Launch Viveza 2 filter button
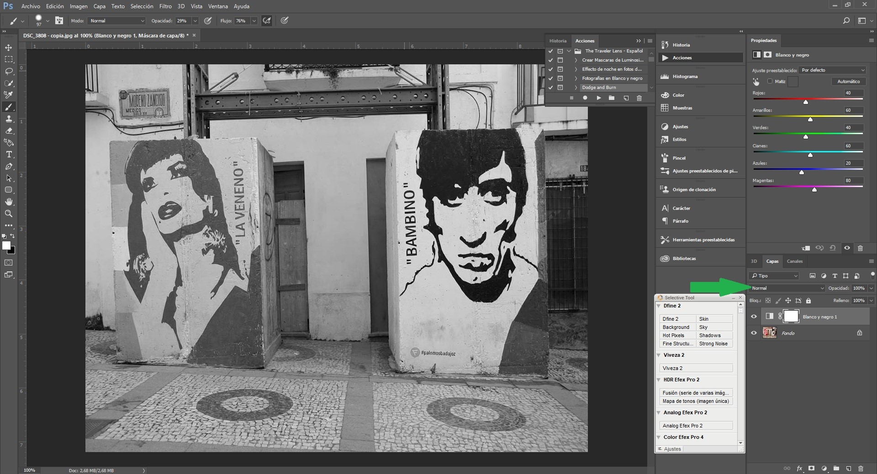877x474 pixels. 696,368
